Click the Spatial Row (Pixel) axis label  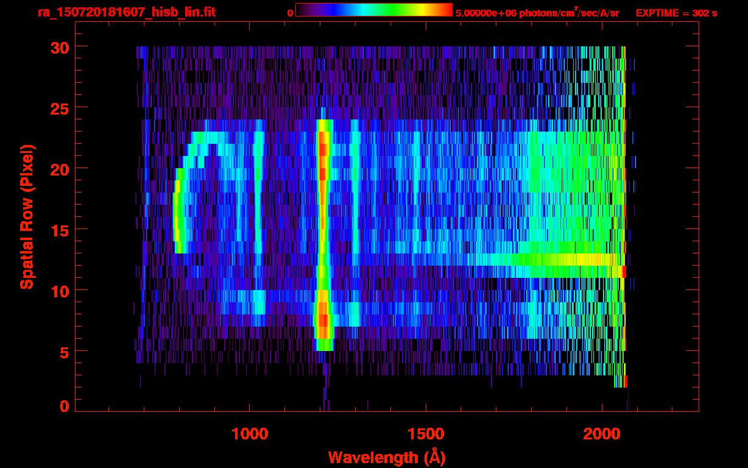pyautogui.click(x=27, y=216)
